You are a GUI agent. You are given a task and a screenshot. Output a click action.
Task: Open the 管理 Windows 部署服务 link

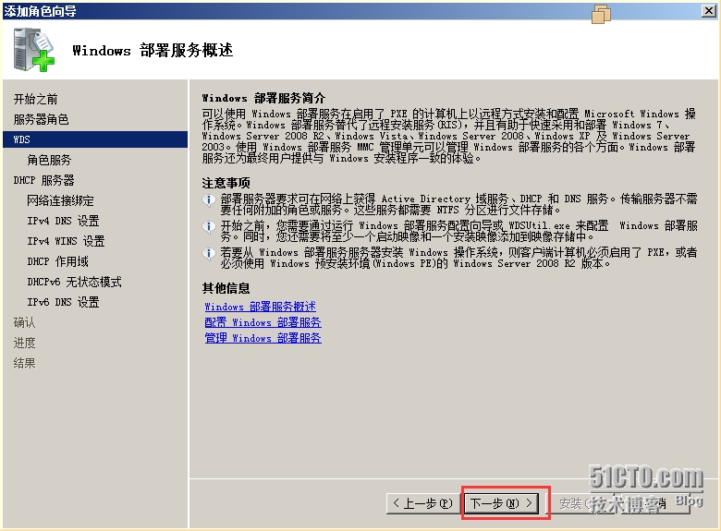[263, 338]
